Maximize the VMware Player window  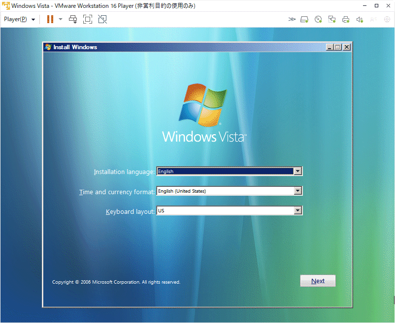[x=376, y=5]
